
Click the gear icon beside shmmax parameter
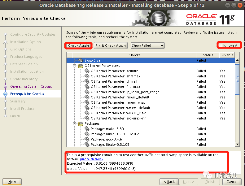(87, 76)
